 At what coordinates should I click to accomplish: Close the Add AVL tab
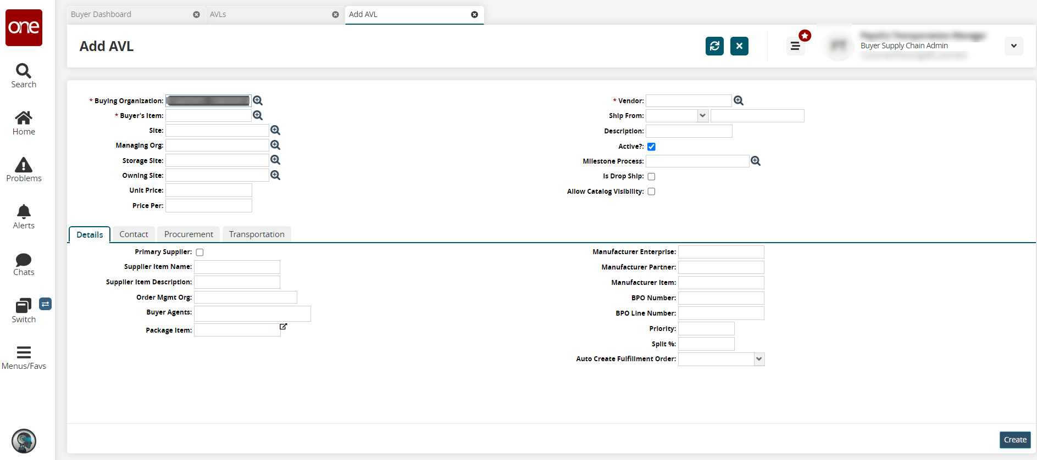(x=474, y=15)
